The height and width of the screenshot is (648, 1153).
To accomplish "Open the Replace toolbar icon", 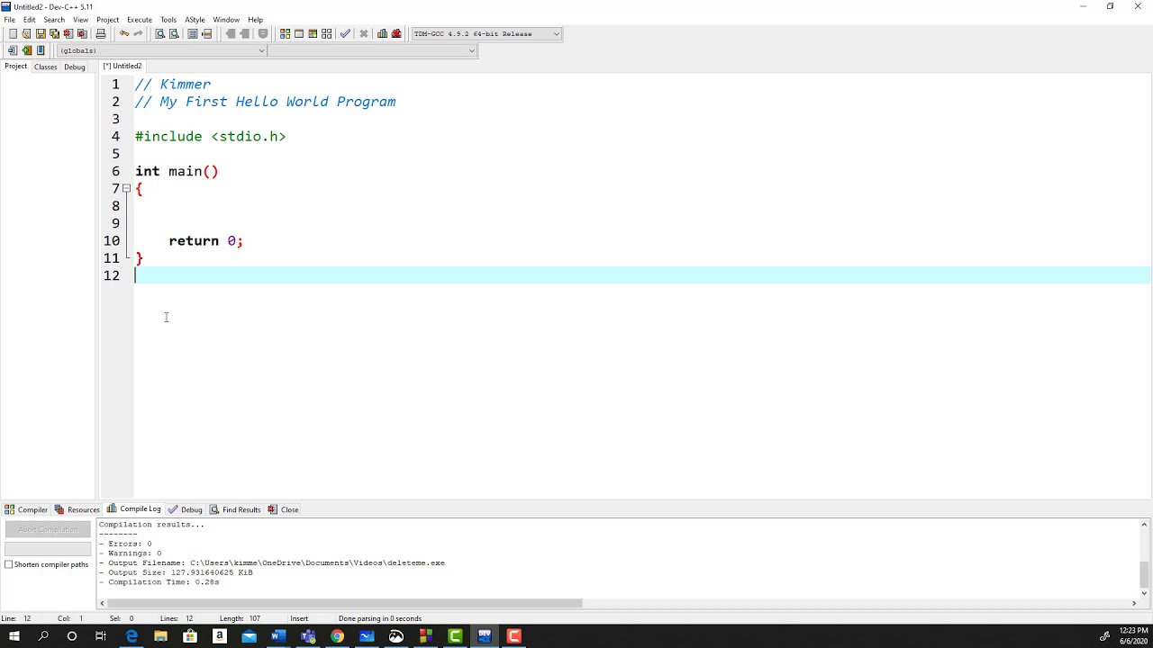I will 174,33.
